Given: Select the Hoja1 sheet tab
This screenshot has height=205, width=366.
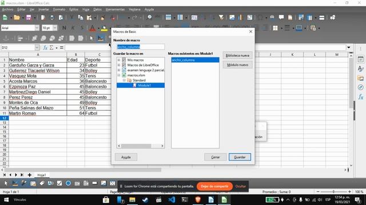Looking at the screenshot, I should (42, 175).
